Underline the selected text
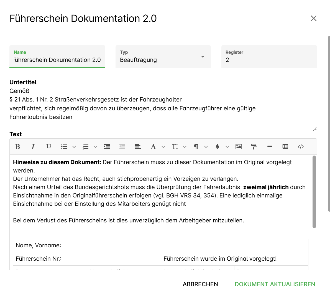 coord(48,147)
